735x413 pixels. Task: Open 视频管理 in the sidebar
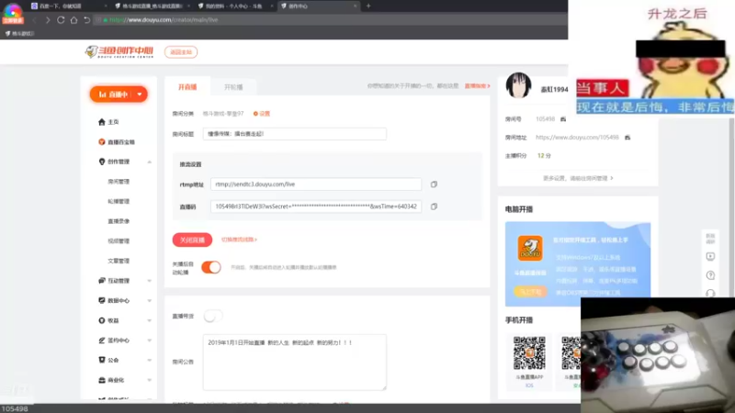point(119,241)
